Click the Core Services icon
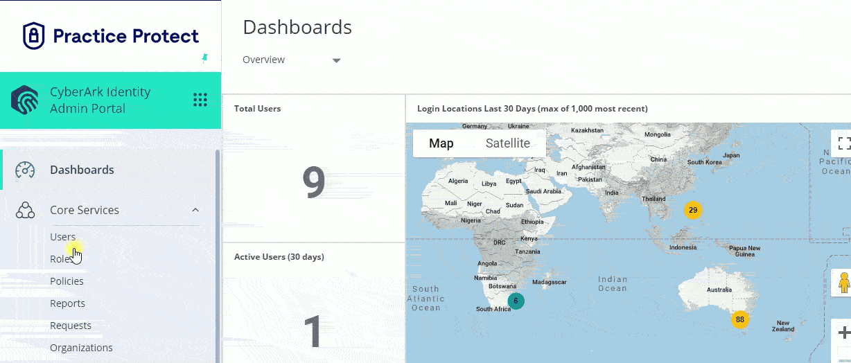This screenshot has width=851, height=363. (x=25, y=210)
